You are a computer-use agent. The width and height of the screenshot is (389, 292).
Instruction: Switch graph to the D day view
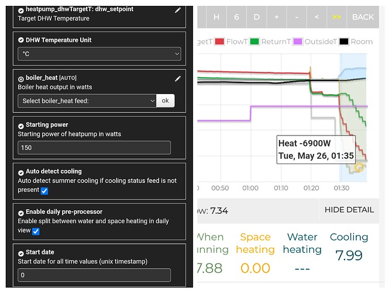(x=257, y=17)
